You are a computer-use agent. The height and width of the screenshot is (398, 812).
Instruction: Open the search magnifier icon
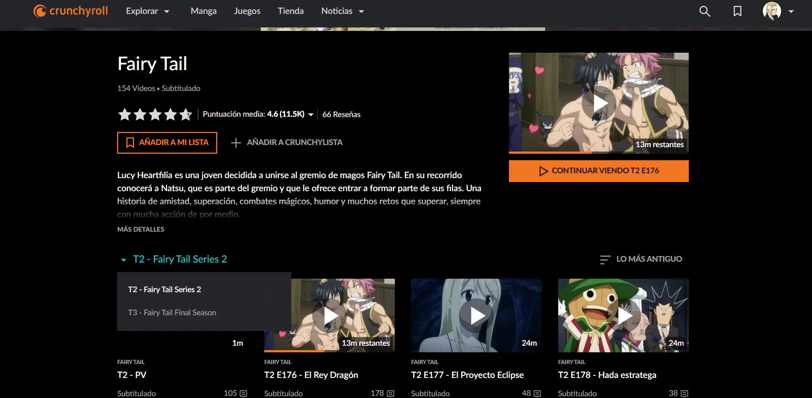[704, 11]
